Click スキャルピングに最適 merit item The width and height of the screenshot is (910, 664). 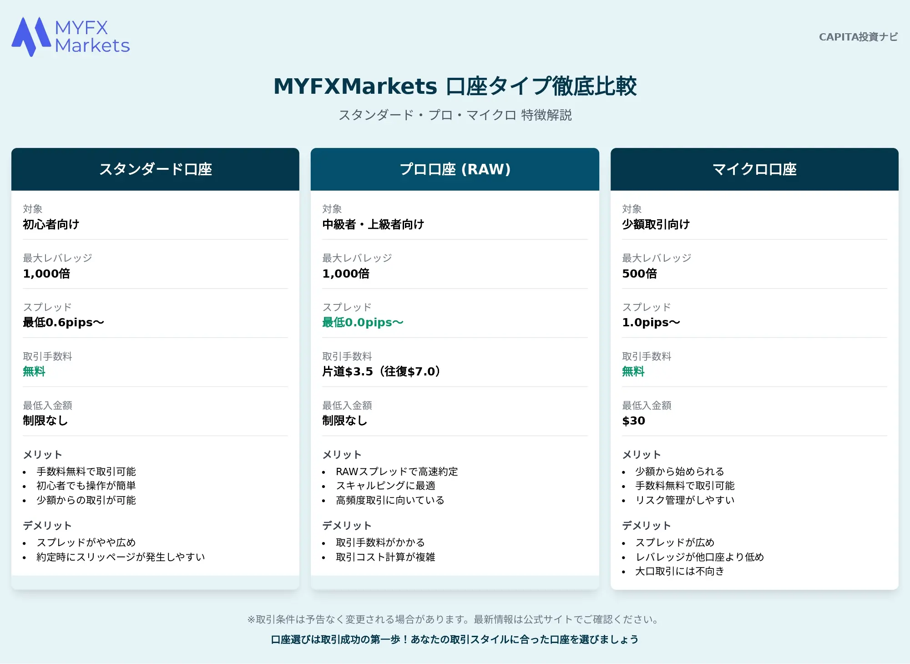coord(385,486)
